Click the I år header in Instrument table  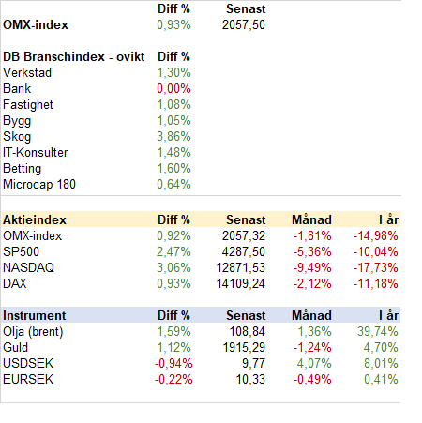click(388, 315)
